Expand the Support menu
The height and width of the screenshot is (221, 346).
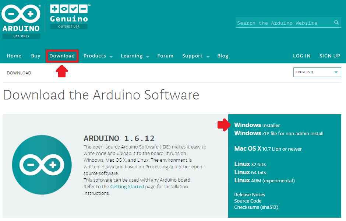pyautogui.click(x=195, y=56)
